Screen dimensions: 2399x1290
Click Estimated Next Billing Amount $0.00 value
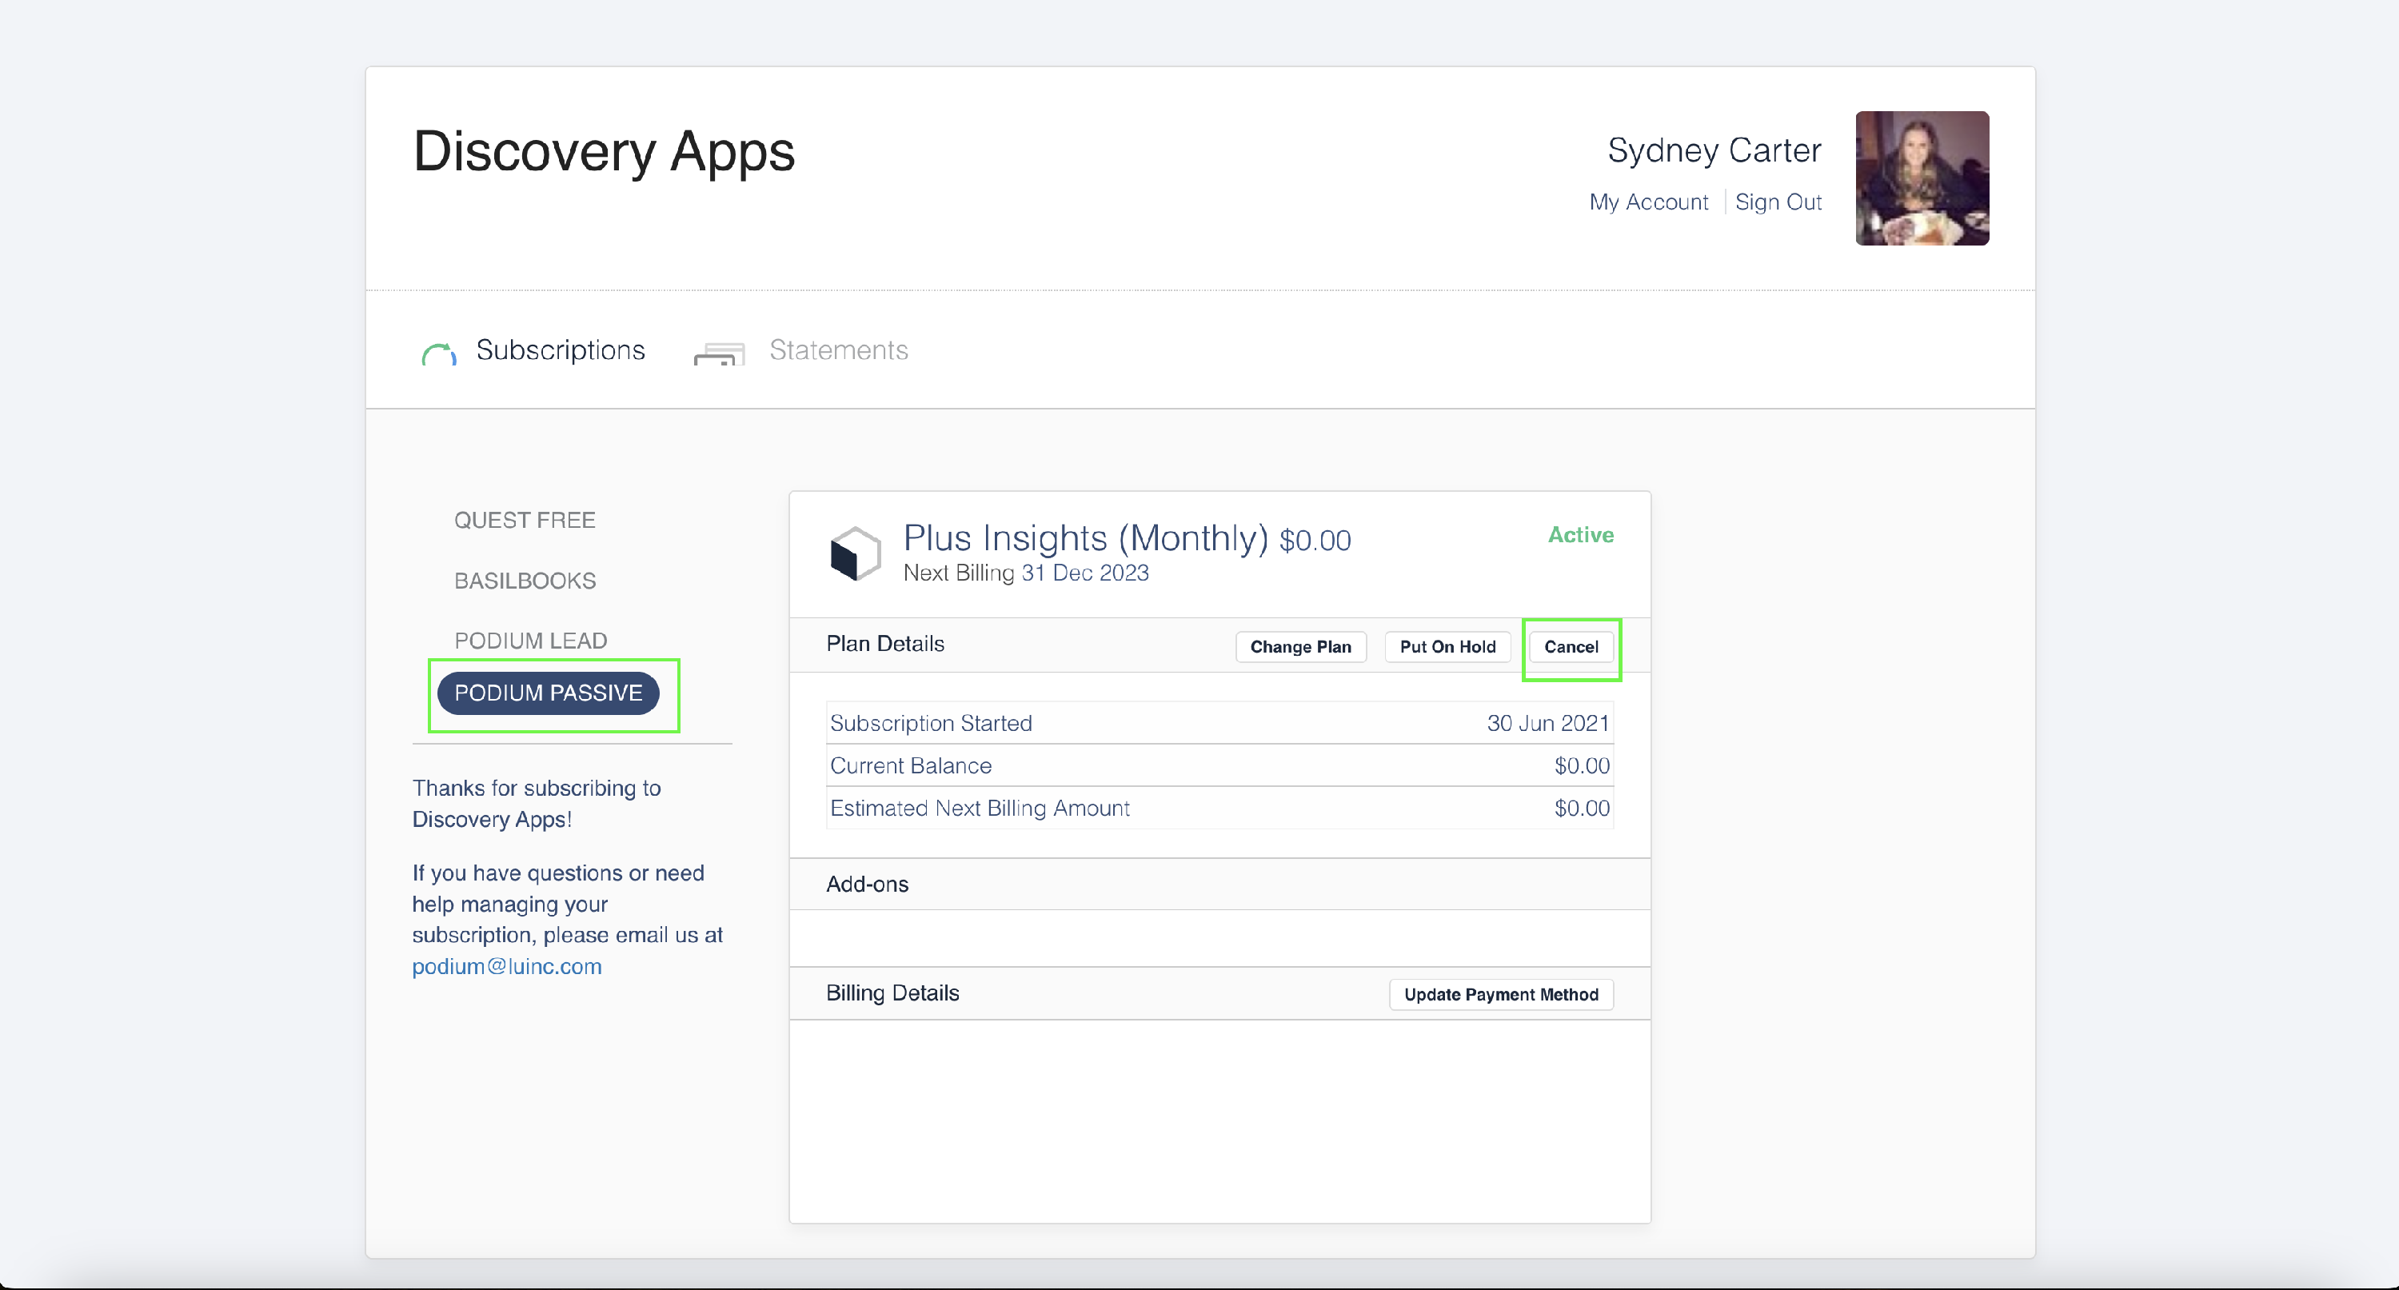click(x=1581, y=809)
